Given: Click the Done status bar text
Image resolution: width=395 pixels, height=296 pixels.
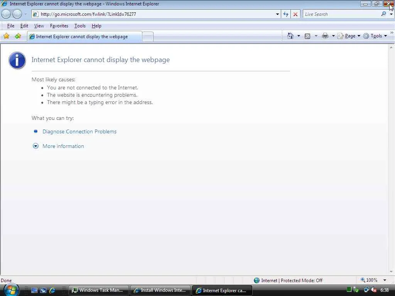Looking at the screenshot, I should [6, 280].
